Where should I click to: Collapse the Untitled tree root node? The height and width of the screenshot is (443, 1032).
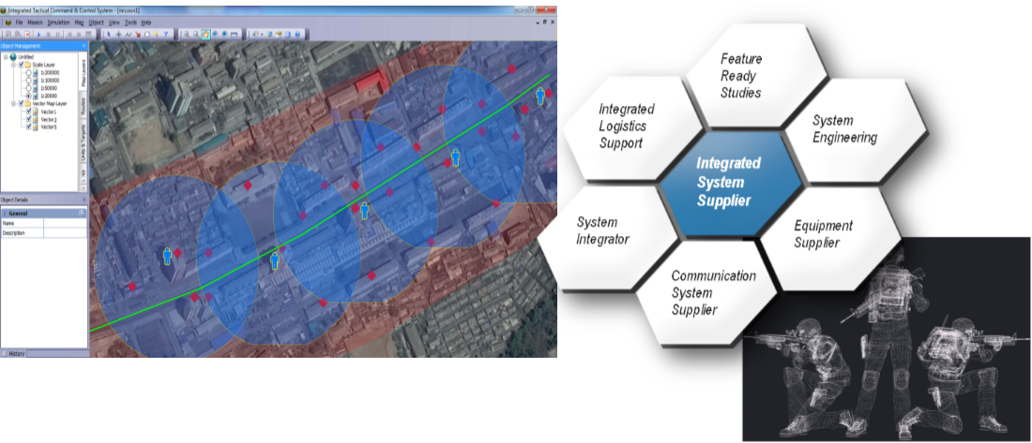tap(6, 56)
